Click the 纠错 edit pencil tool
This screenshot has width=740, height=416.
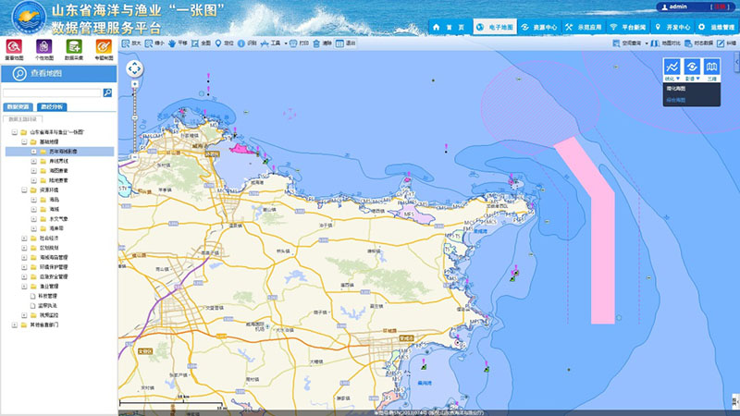[x=726, y=43]
